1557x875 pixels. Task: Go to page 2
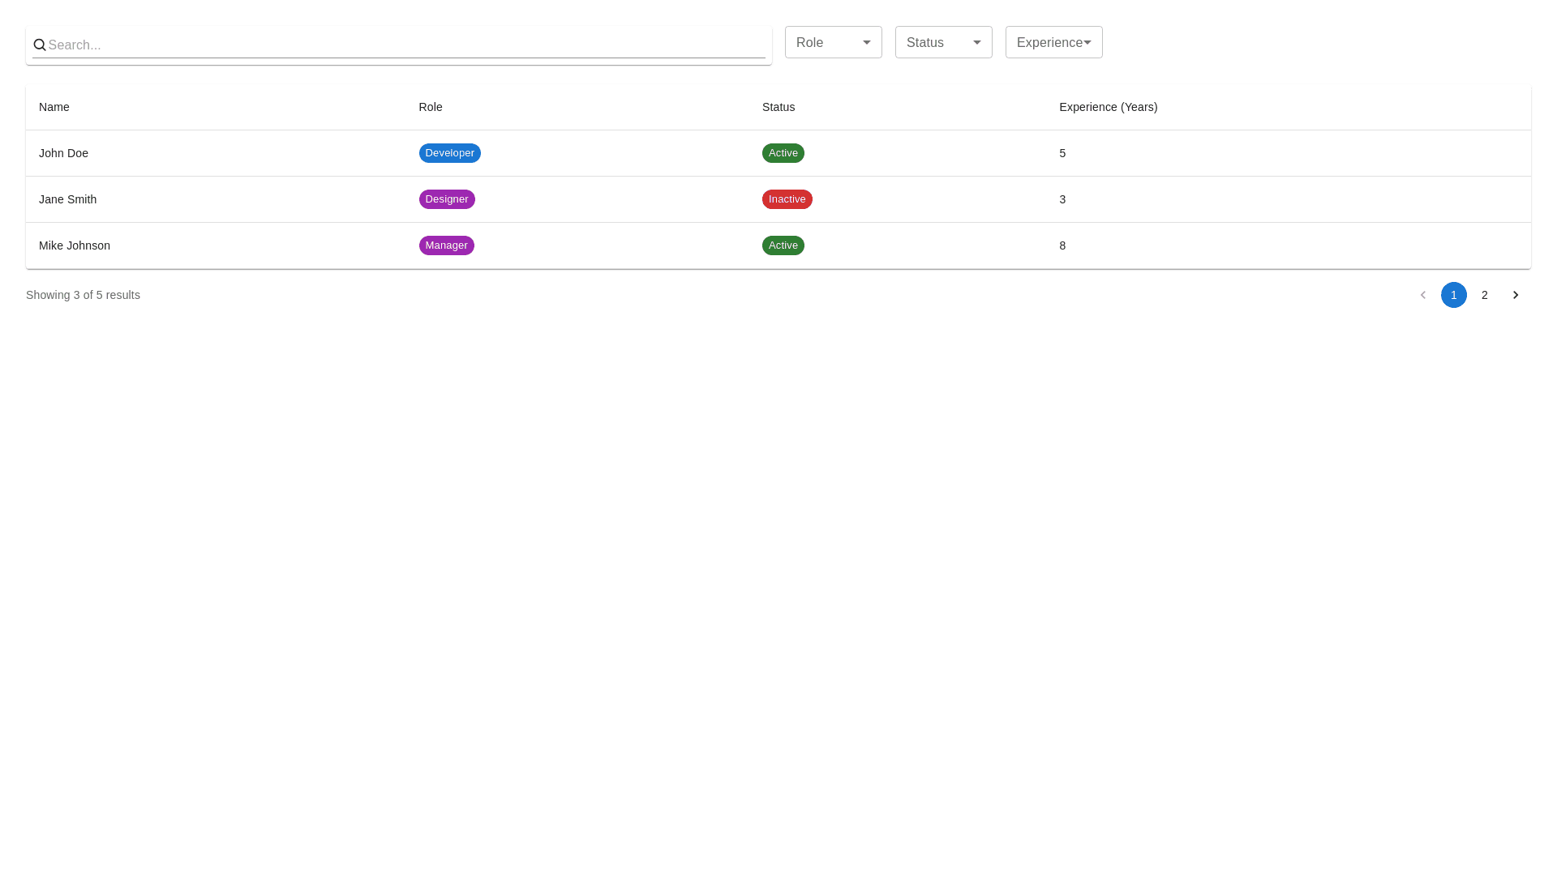[1484, 295]
